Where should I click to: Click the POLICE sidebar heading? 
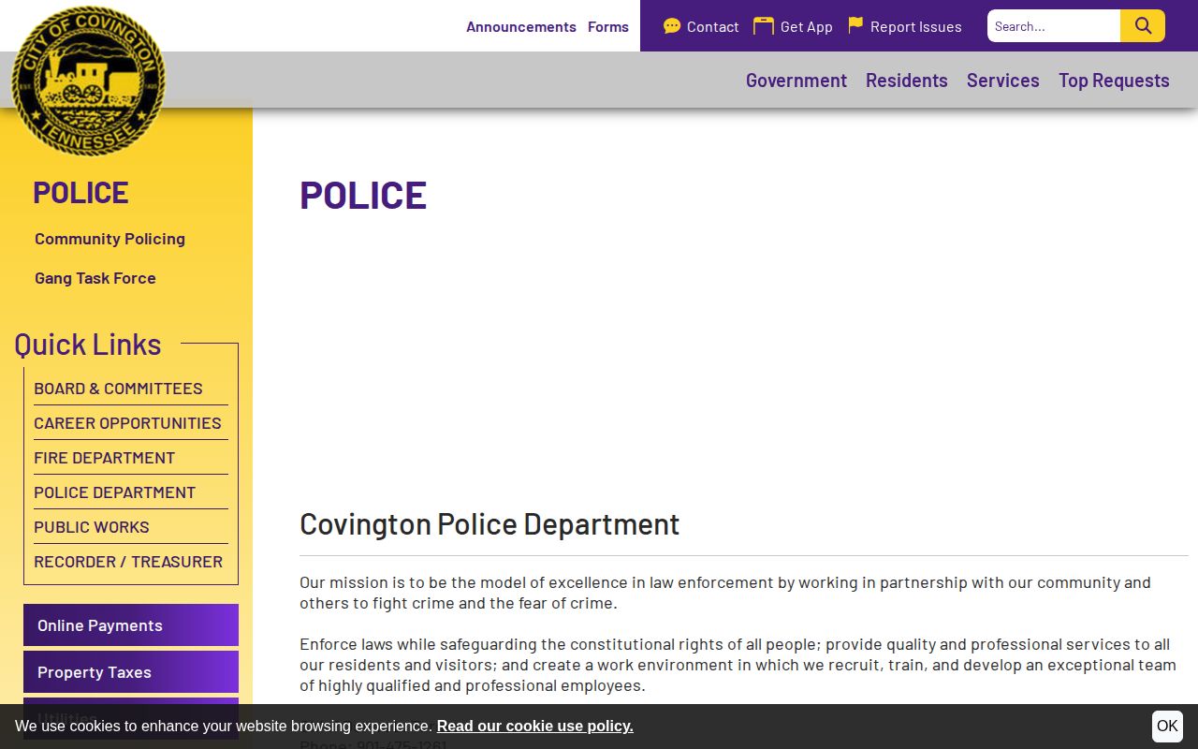tap(80, 192)
